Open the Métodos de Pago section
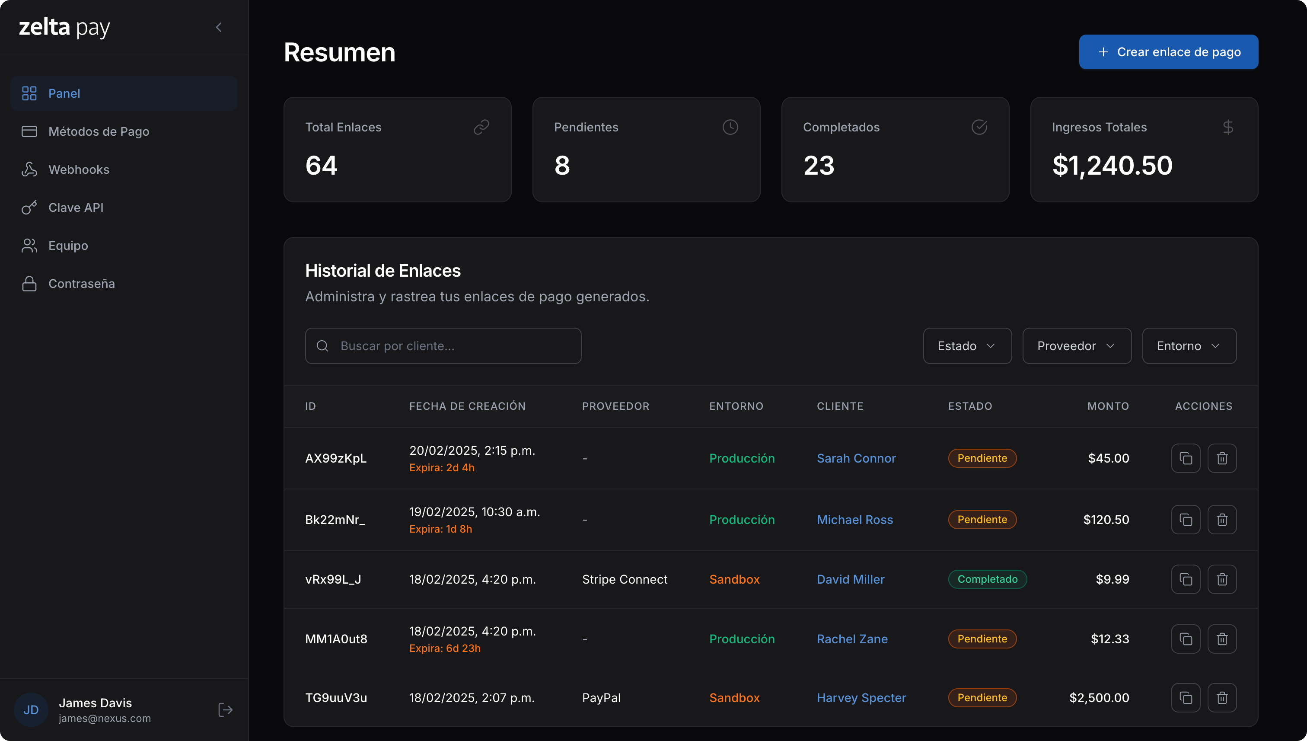 coord(99,131)
